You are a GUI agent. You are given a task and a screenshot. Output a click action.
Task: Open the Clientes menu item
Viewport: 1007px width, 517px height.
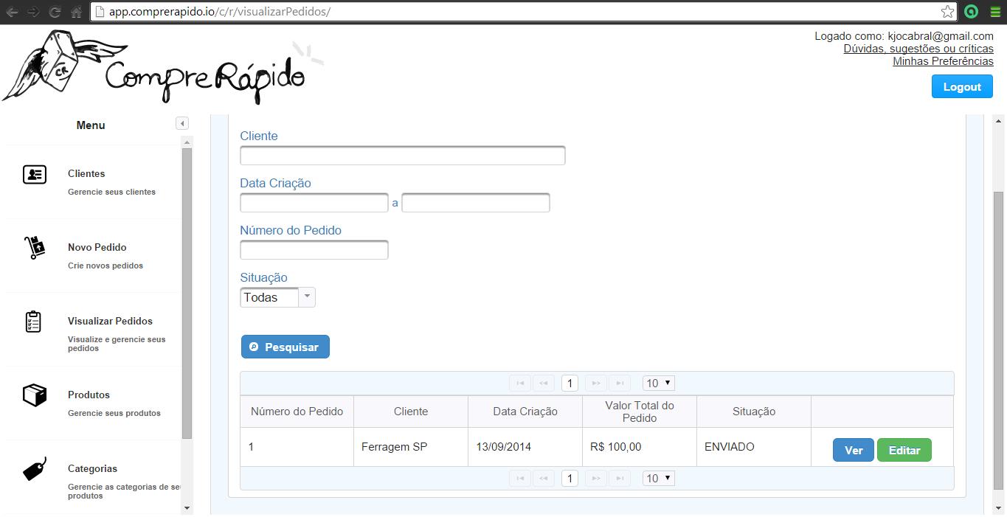[x=86, y=174]
